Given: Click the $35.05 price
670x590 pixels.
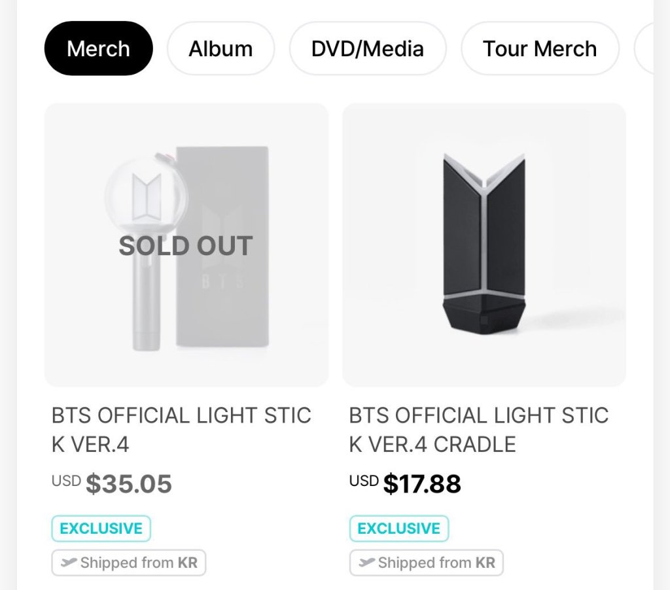Looking at the screenshot, I should tap(129, 484).
